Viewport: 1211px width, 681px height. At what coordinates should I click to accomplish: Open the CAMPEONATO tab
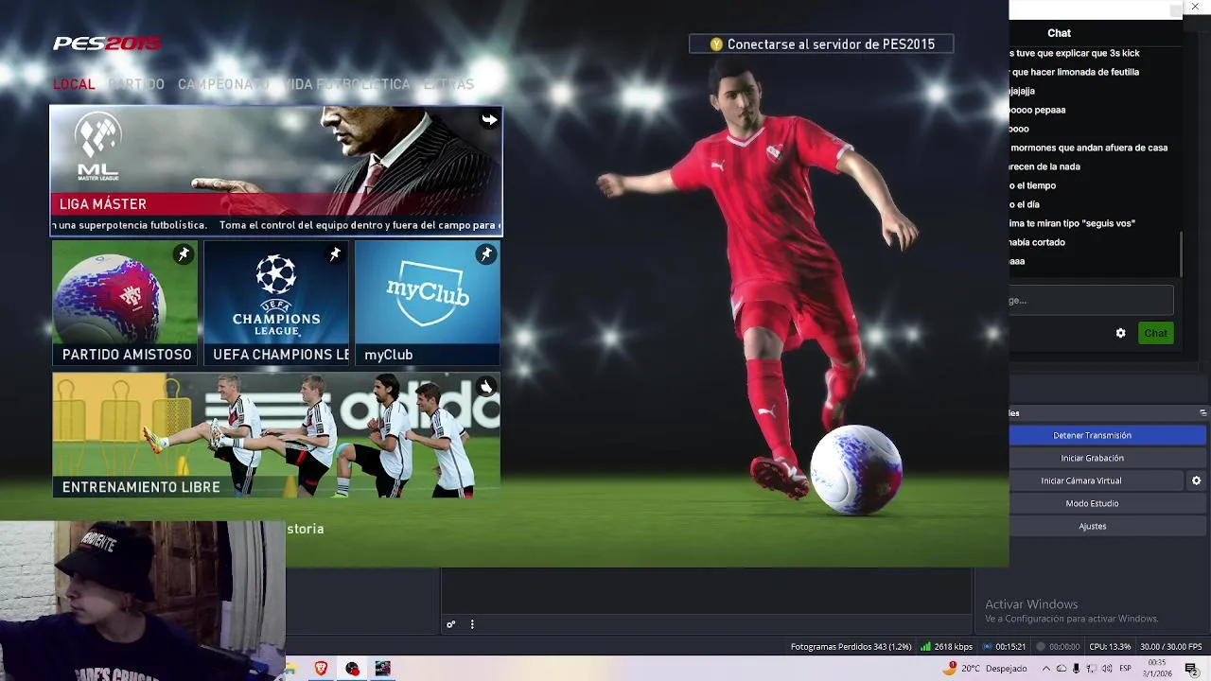coord(223,84)
